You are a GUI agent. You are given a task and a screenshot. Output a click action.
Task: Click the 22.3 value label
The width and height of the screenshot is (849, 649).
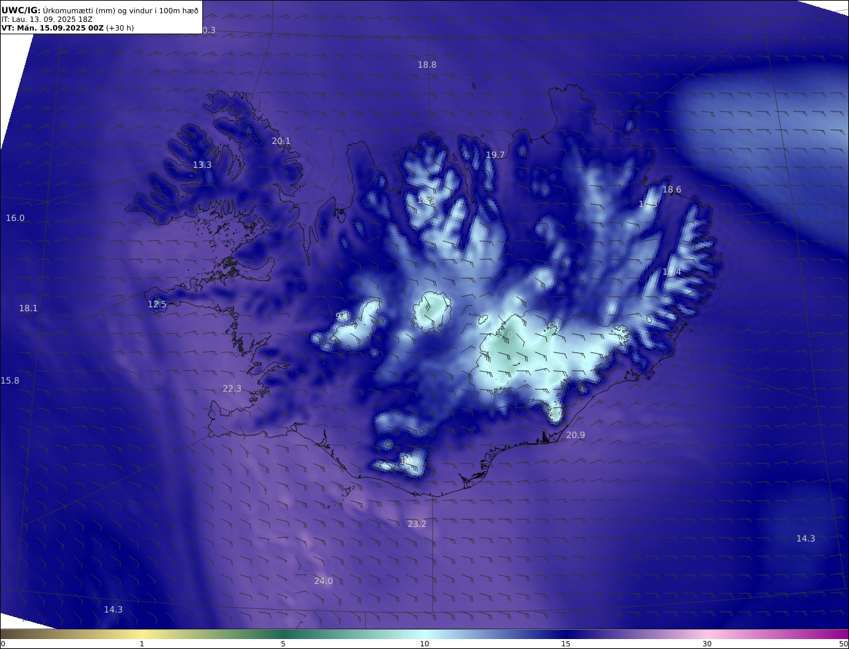[232, 389]
